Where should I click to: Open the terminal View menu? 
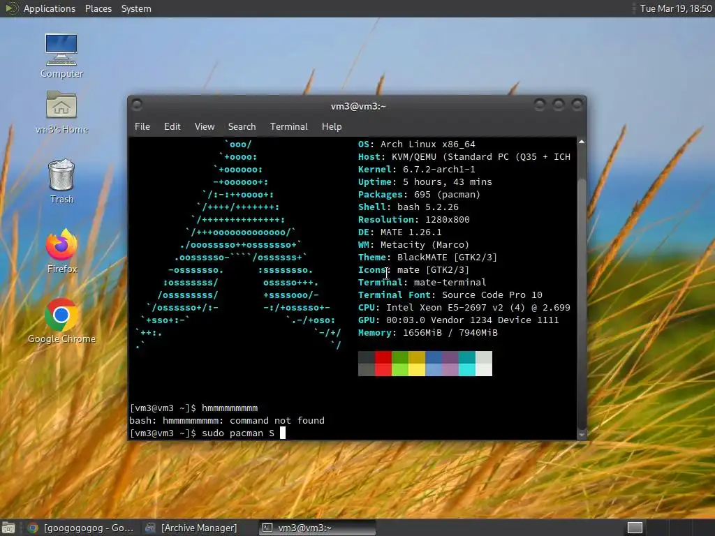205,127
